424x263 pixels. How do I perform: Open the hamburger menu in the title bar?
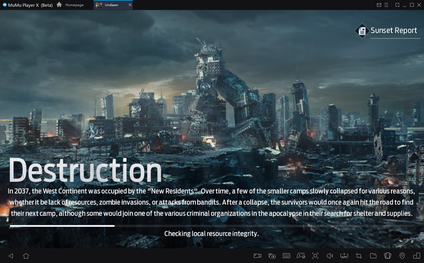pyautogui.click(x=386, y=5)
